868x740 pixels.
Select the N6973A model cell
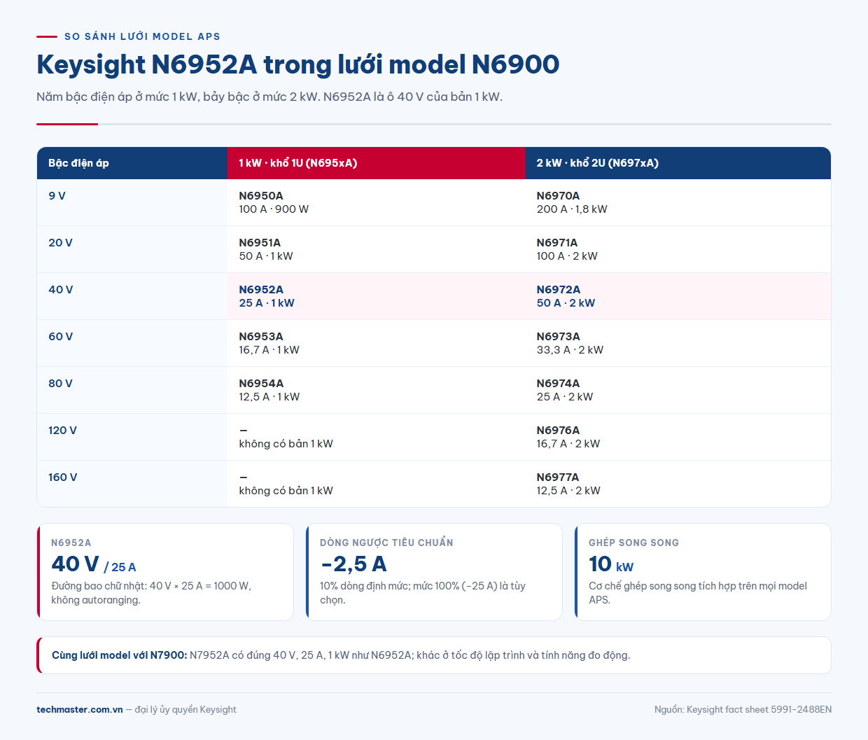[678, 343]
